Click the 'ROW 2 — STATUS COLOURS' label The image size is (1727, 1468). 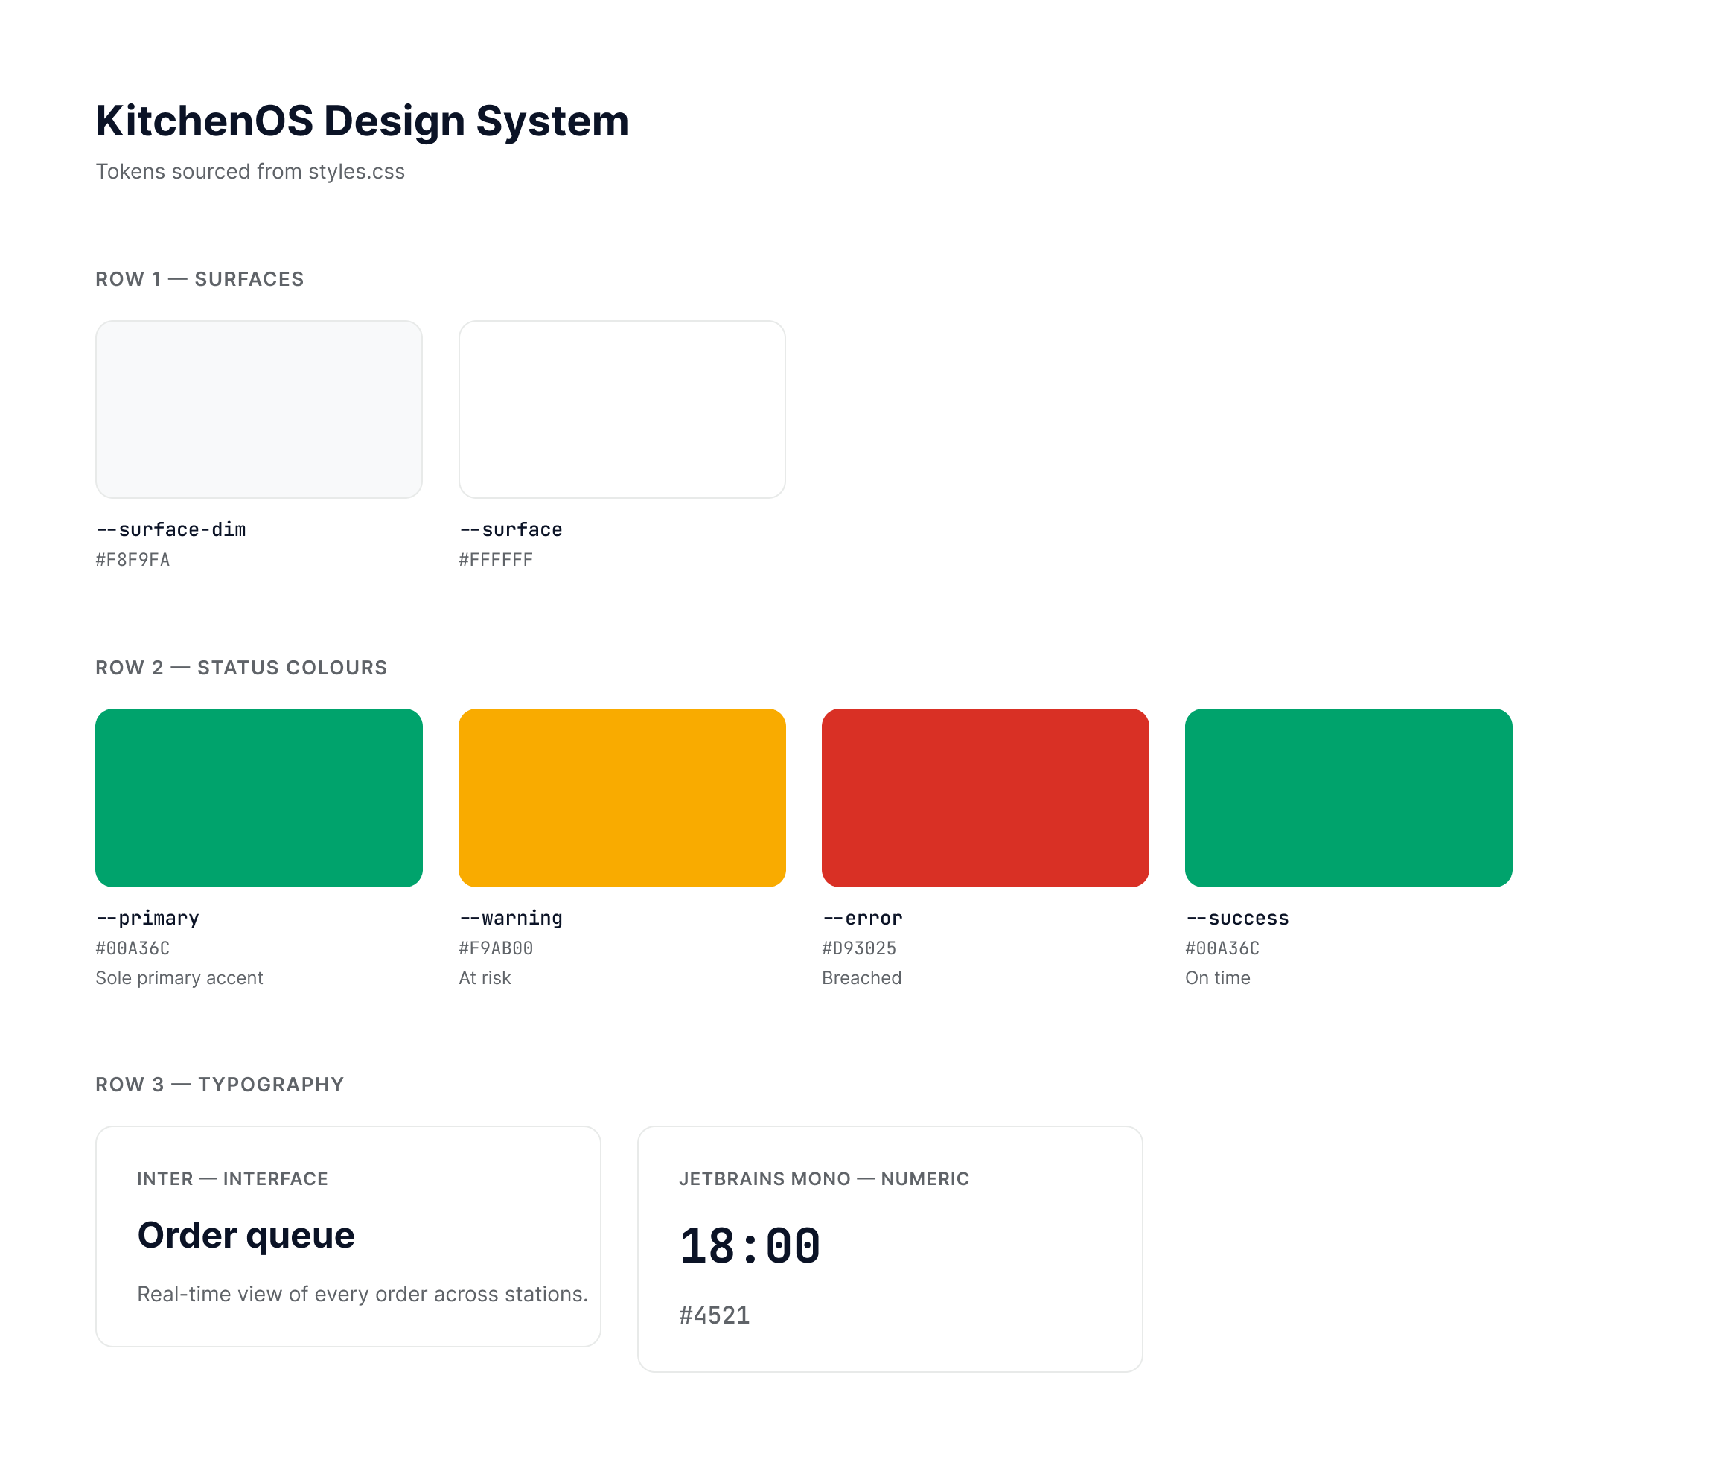click(x=241, y=668)
